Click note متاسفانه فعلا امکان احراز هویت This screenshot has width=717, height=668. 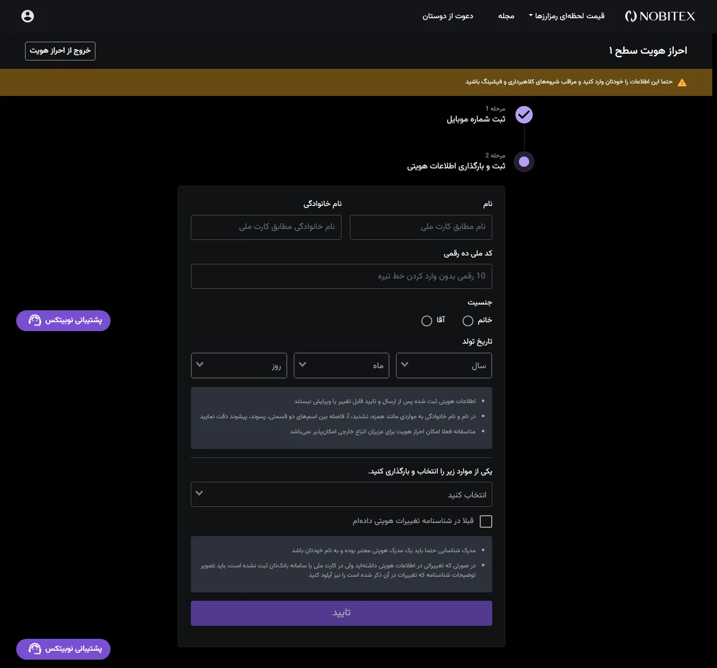(383, 432)
